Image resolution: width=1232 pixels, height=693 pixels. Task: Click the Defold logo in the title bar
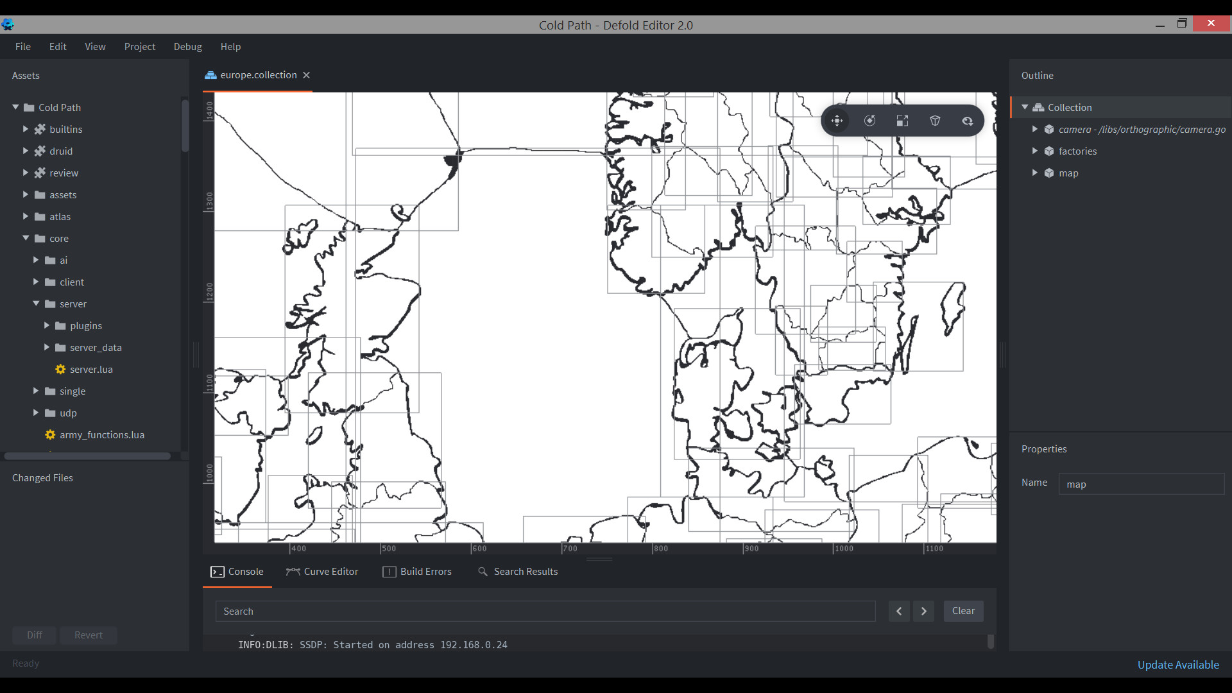[x=8, y=24]
